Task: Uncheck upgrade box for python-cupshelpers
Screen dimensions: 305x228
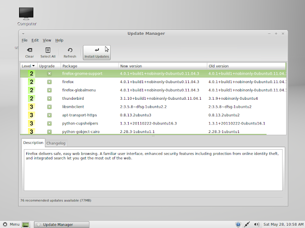Action: pos(50,123)
